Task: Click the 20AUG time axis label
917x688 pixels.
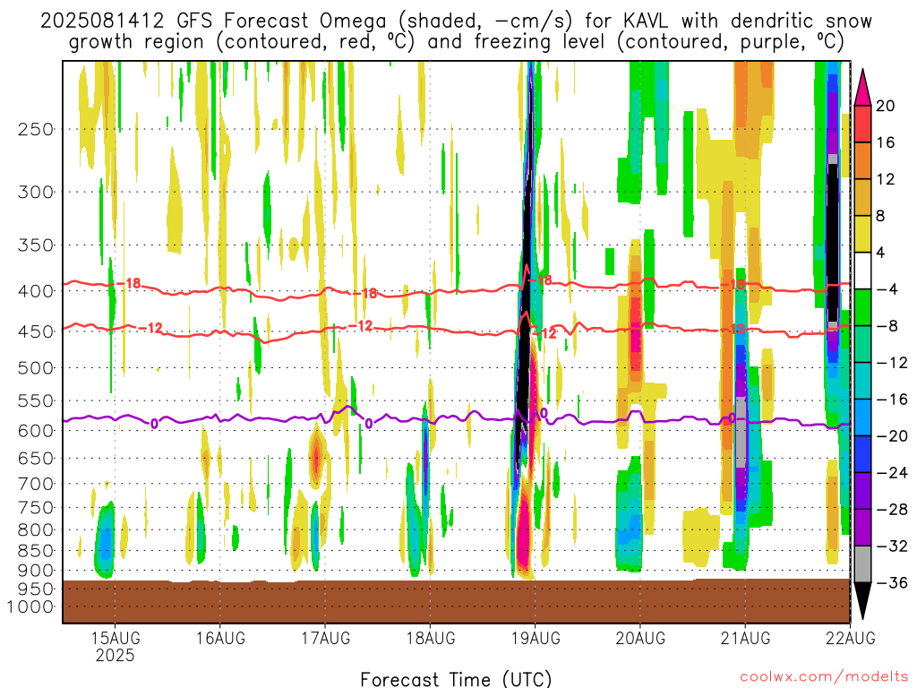Action: click(640, 638)
